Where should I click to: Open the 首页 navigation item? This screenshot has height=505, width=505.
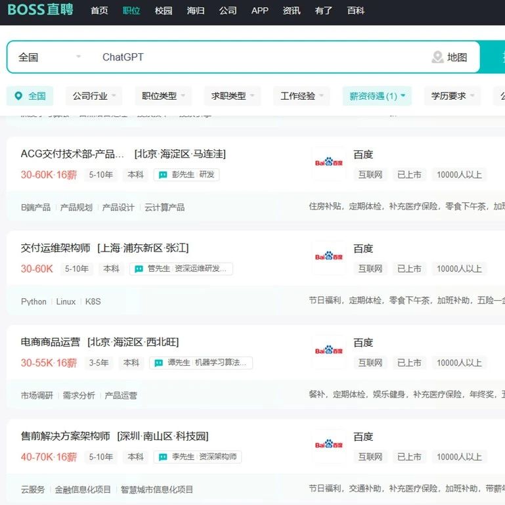click(x=99, y=11)
